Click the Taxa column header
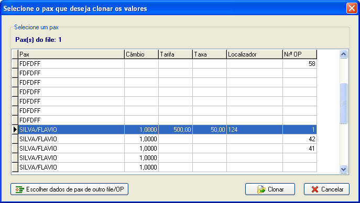The width and height of the screenshot is (360, 203). click(210, 54)
